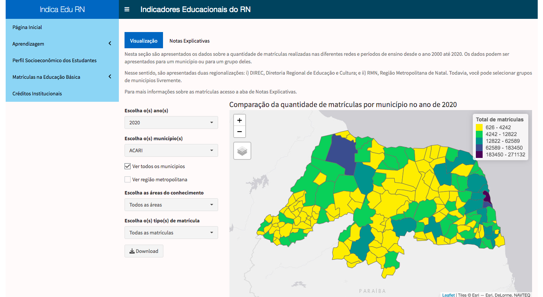Expand Matrículas na Educação Básica chevron
543x297 pixels.
[x=110, y=77]
